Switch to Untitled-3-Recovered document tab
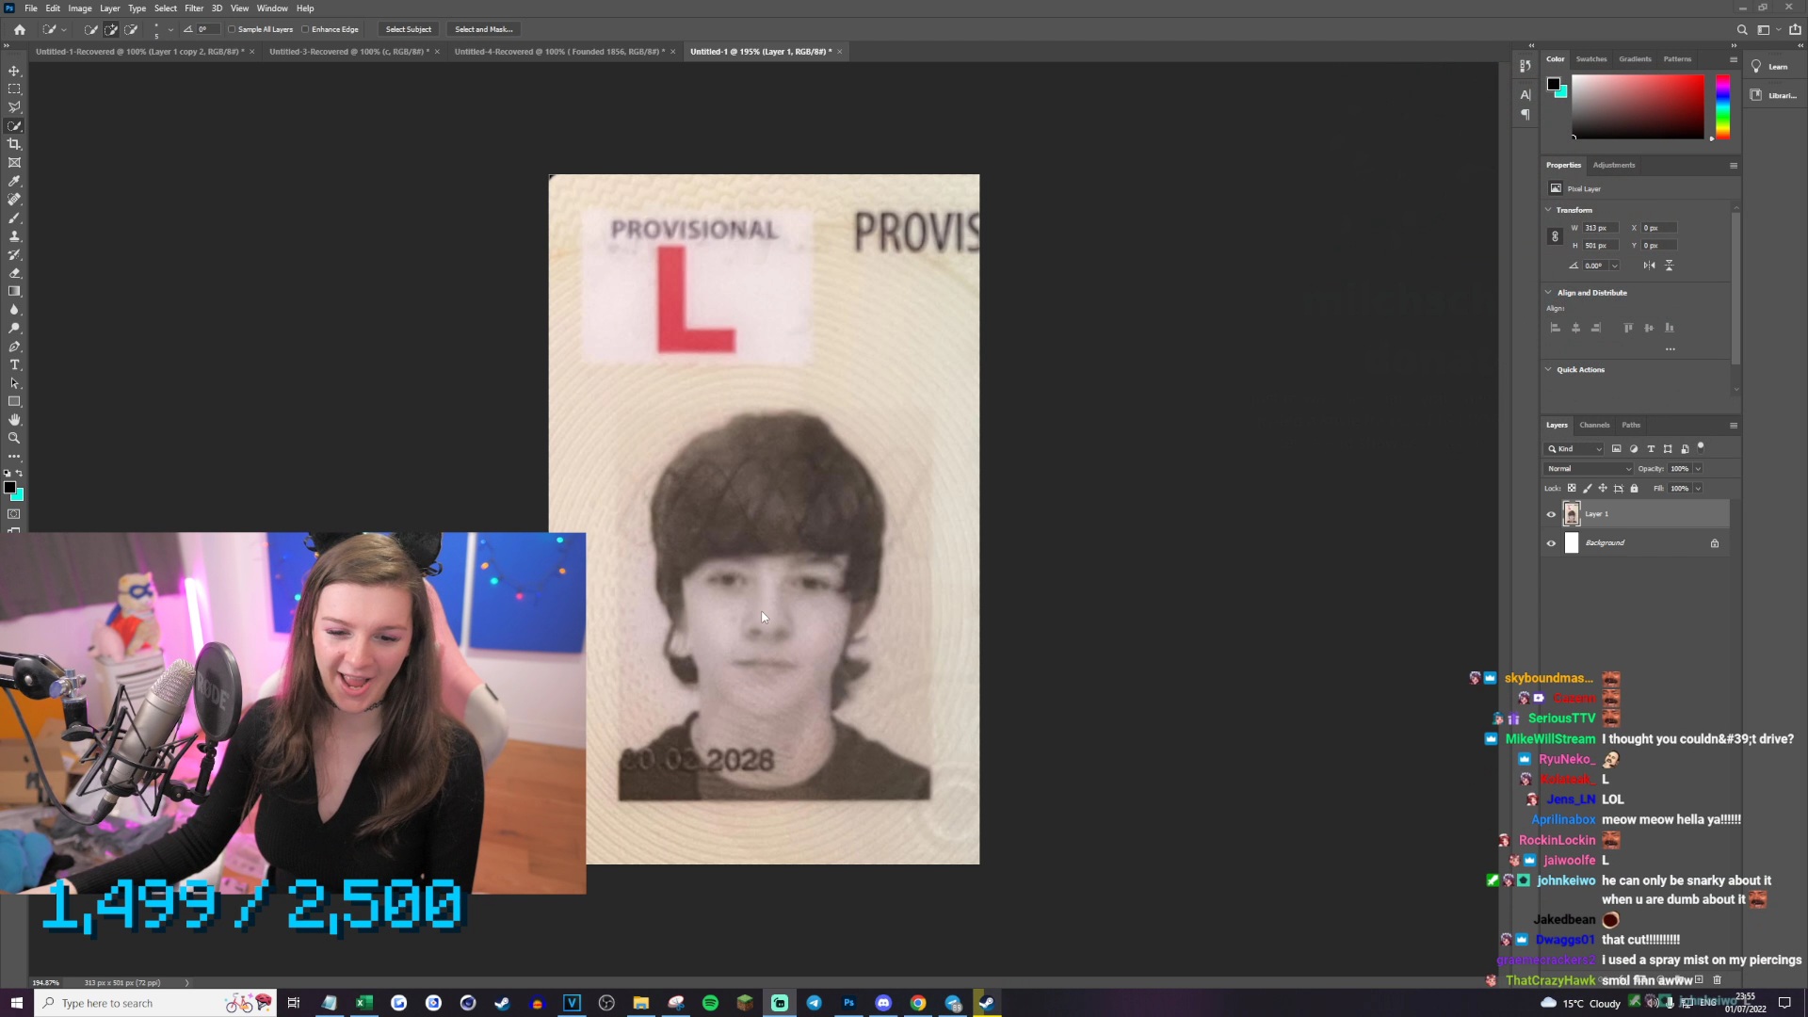The width and height of the screenshot is (1808, 1017). tap(348, 52)
